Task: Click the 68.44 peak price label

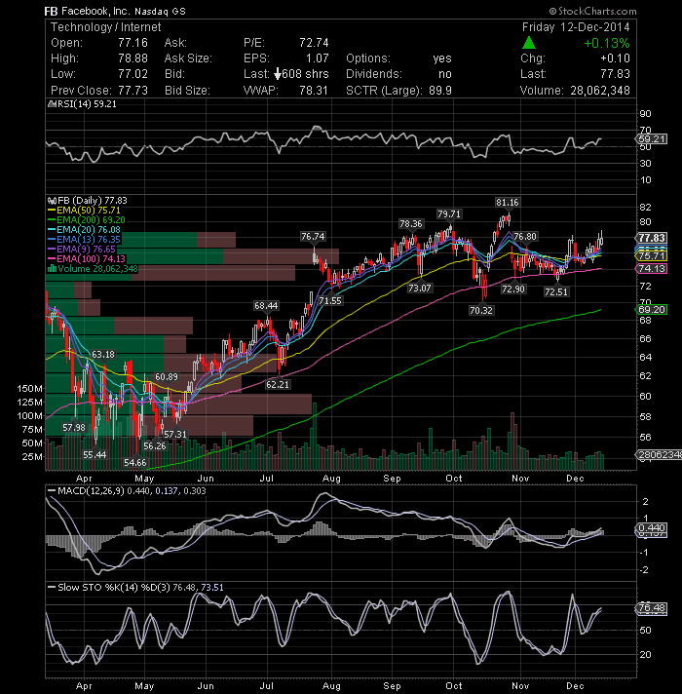Action: click(x=266, y=305)
